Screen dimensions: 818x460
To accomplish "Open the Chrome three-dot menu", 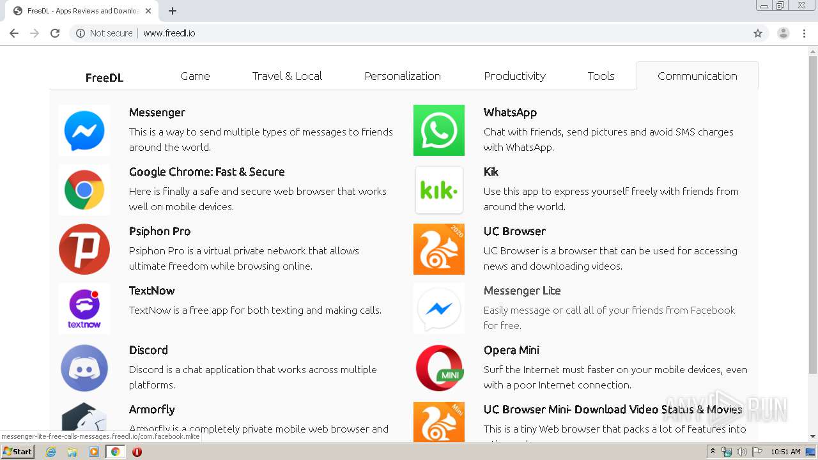I will (x=805, y=33).
